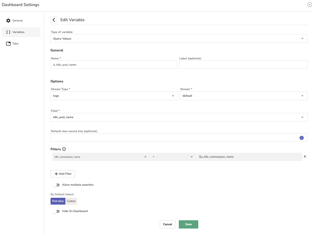
Task: Click the Tabs icon in sidebar
Action: point(8,44)
